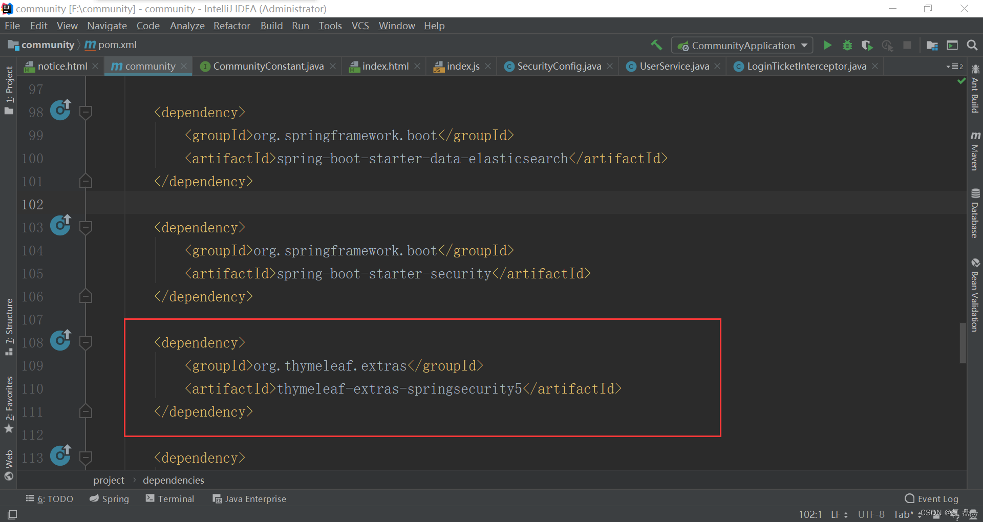
Task: Open Project Structure icon in toolbar
Action: (x=932, y=45)
